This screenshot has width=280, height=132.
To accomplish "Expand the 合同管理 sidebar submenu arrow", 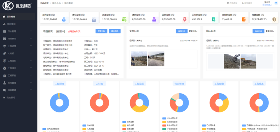I will click(x=31, y=83).
